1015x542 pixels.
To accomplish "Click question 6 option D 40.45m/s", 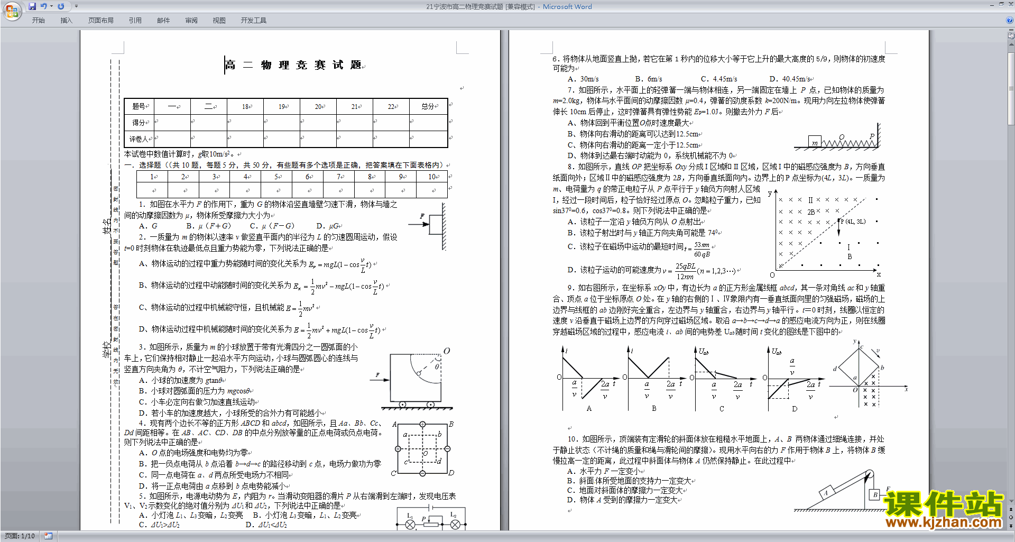I will point(791,79).
